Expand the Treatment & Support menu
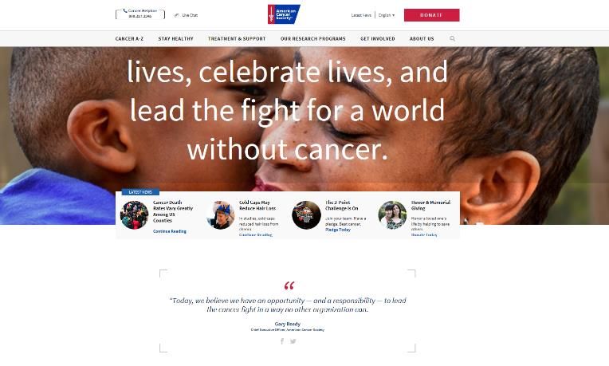Image resolution: width=609 pixels, height=366 pixels. [x=237, y=39]
